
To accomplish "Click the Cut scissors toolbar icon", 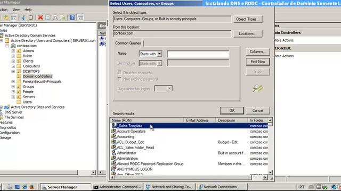I will 23,18.
